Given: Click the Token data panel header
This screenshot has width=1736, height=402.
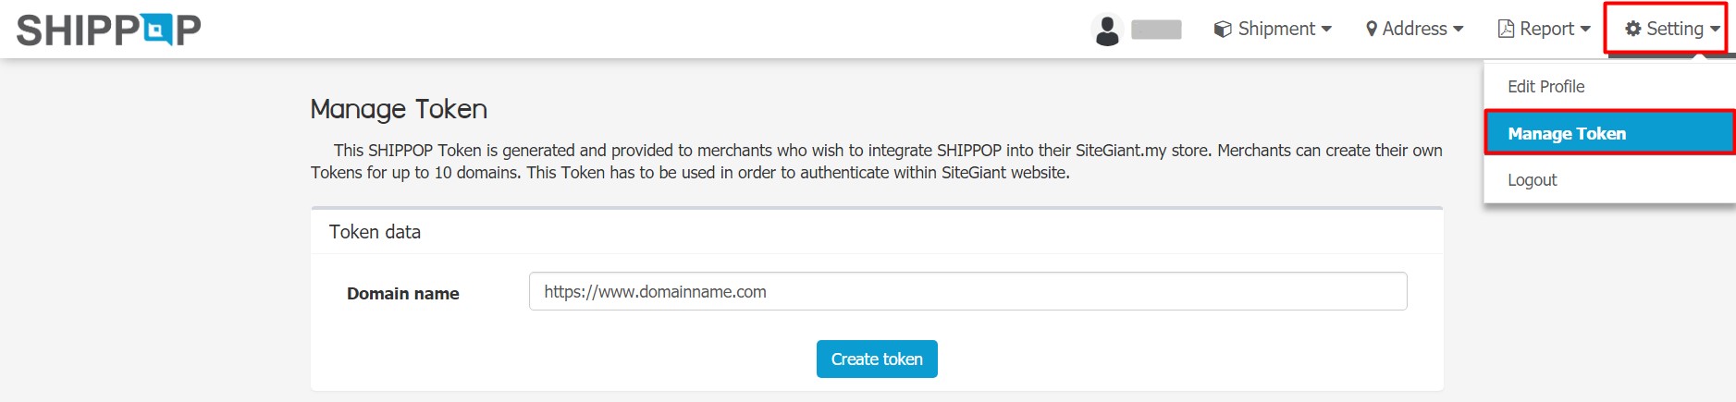Looking at the screenshot, I should pyautogui.click(x=877, y=232).
